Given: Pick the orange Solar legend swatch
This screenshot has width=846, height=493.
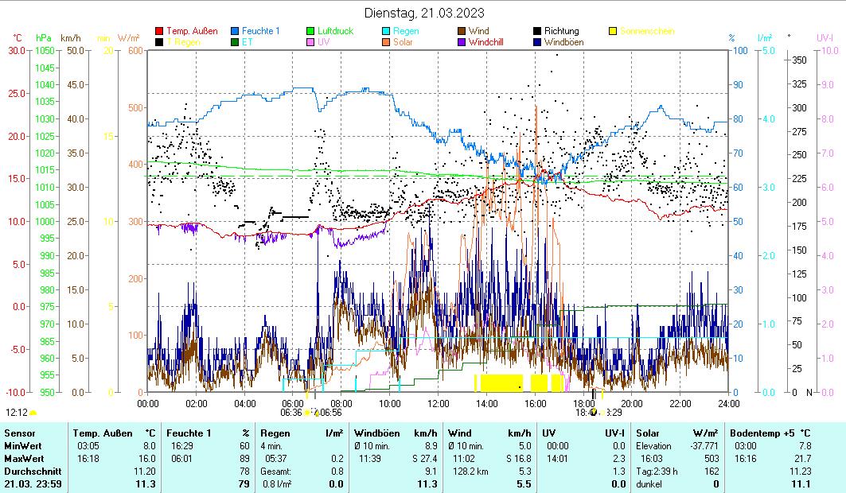Looking at the screenshot, I should [386, 42].
